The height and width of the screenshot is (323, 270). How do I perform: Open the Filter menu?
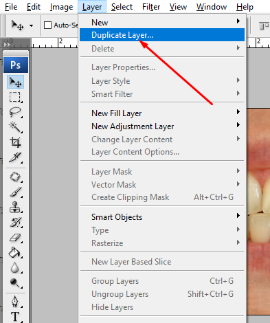point(151,7)
